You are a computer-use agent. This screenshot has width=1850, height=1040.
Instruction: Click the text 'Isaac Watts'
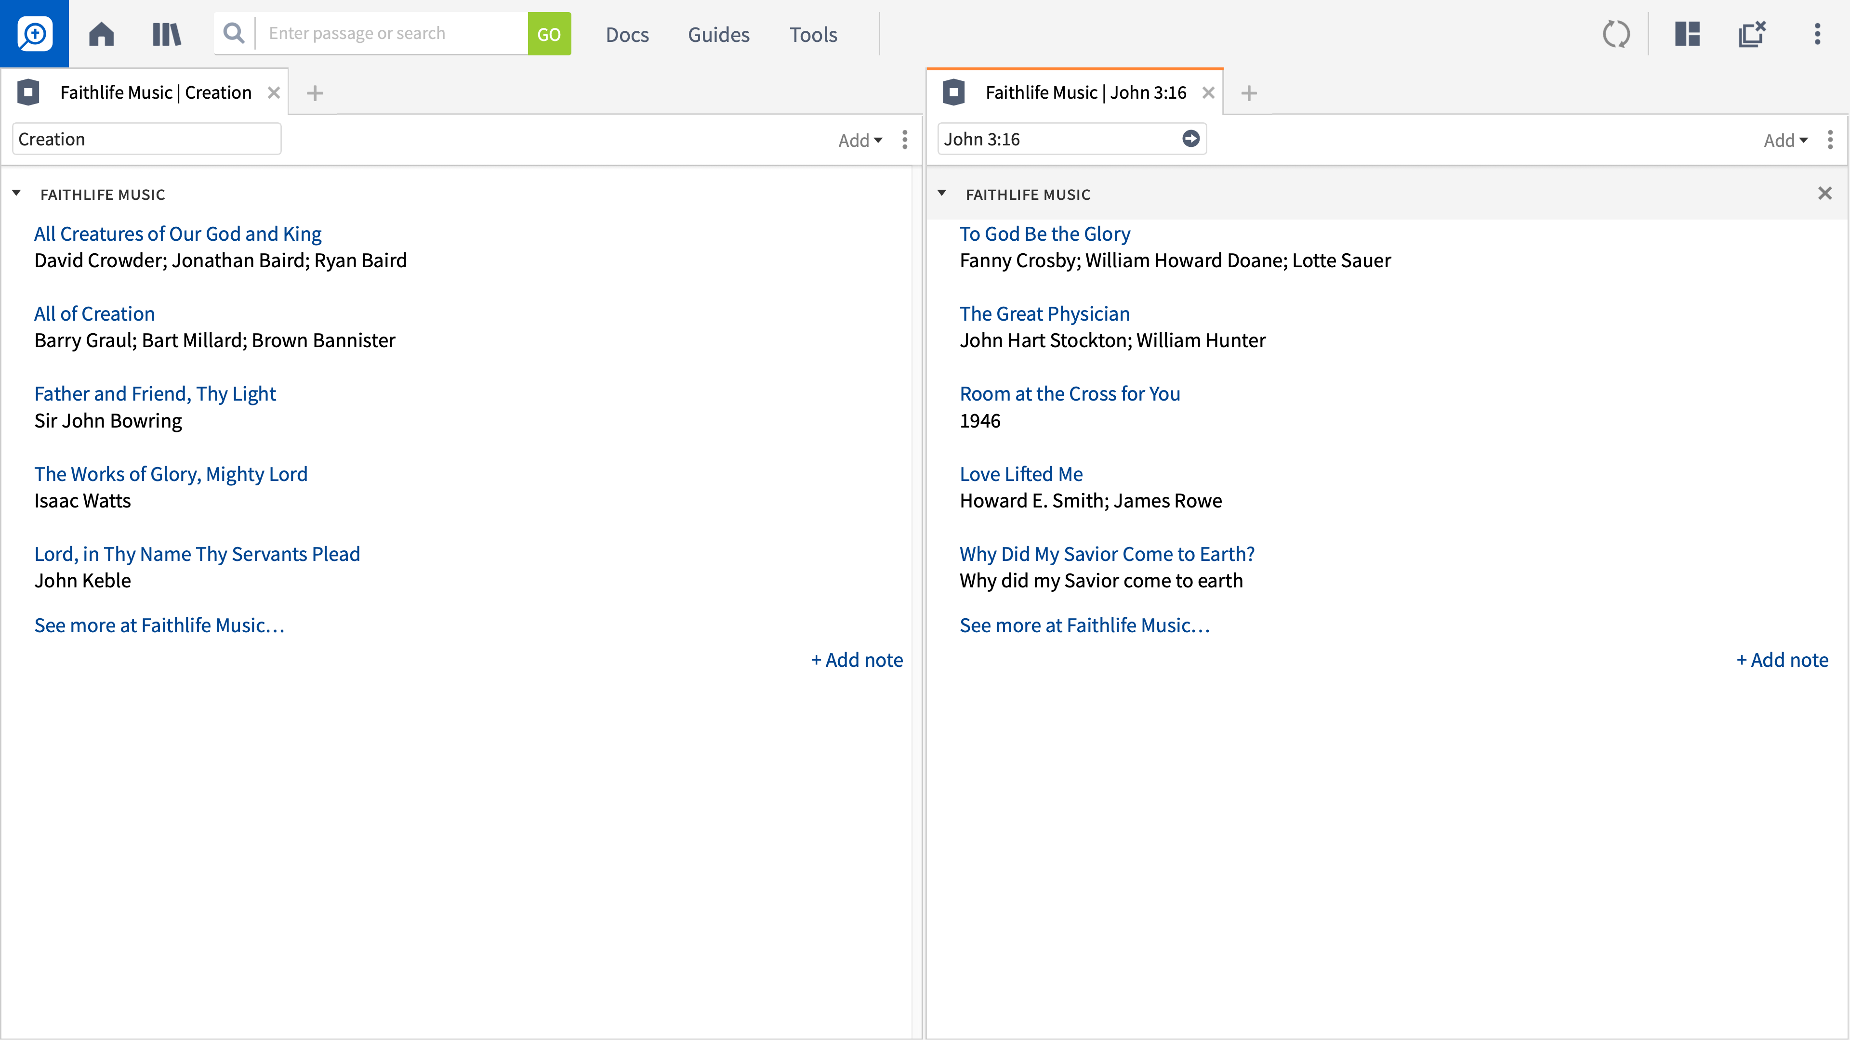(x=82, y=500)
